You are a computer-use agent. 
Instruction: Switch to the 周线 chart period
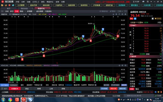[21, 11]
